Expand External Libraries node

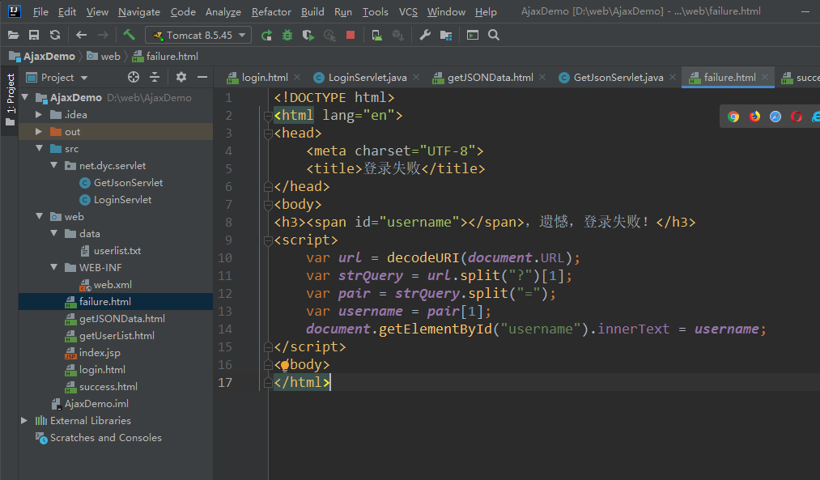(x=24, y=420)
